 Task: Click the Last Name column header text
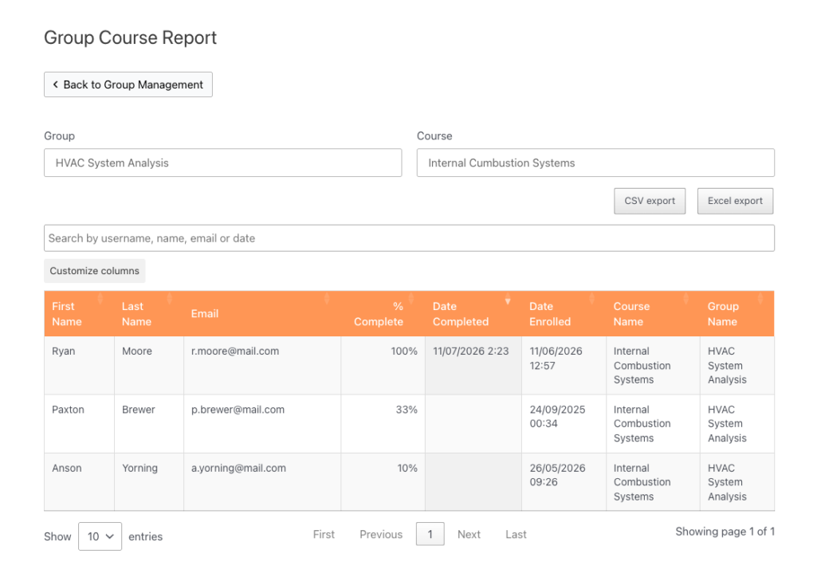point(136,314)
